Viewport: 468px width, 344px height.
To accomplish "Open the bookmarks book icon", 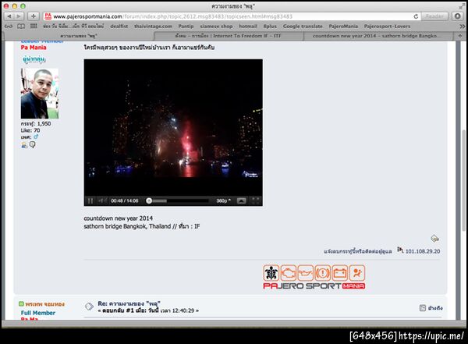I will point(21,27).
